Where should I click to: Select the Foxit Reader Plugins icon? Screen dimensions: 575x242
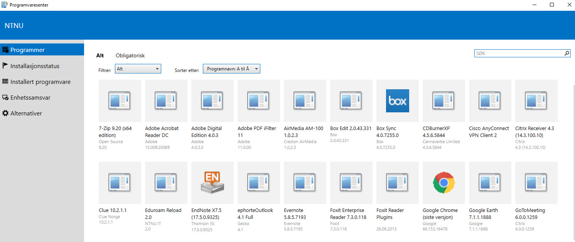coord(398,183)
